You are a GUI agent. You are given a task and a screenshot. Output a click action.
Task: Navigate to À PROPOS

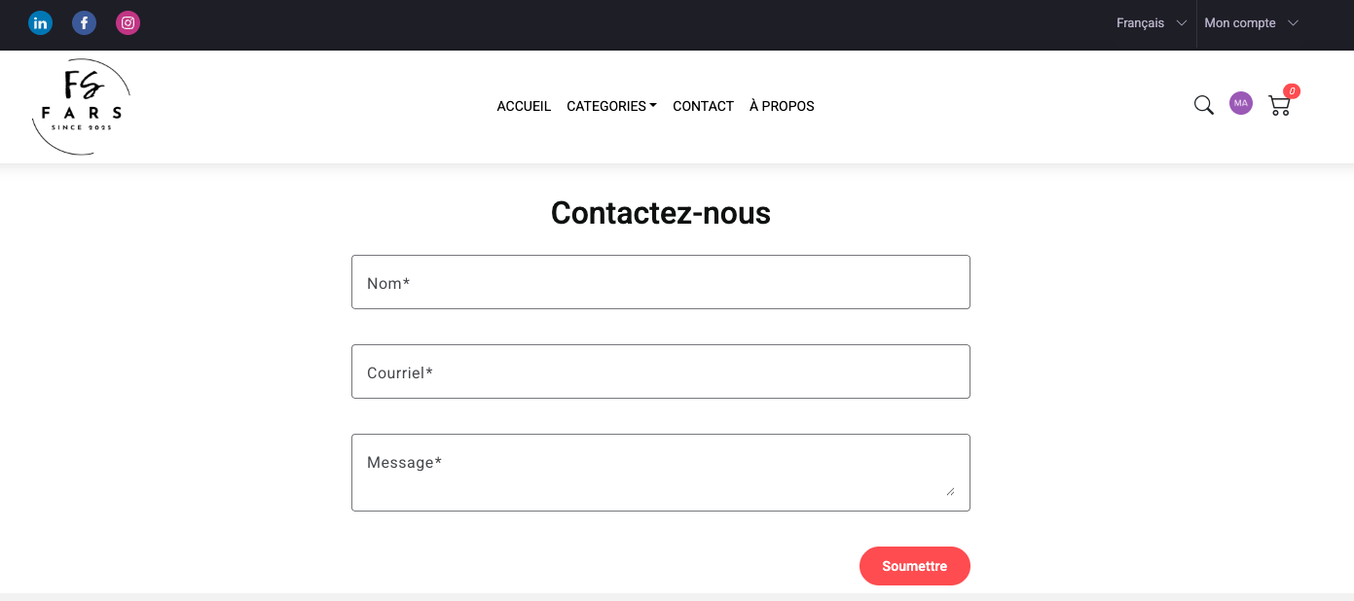tap(782, 106)
